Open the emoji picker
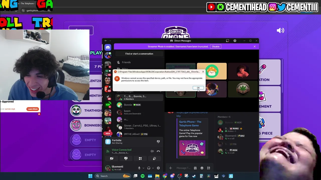Image resolution: width=321 pixels, height=180 pixels. click(202, 168)
